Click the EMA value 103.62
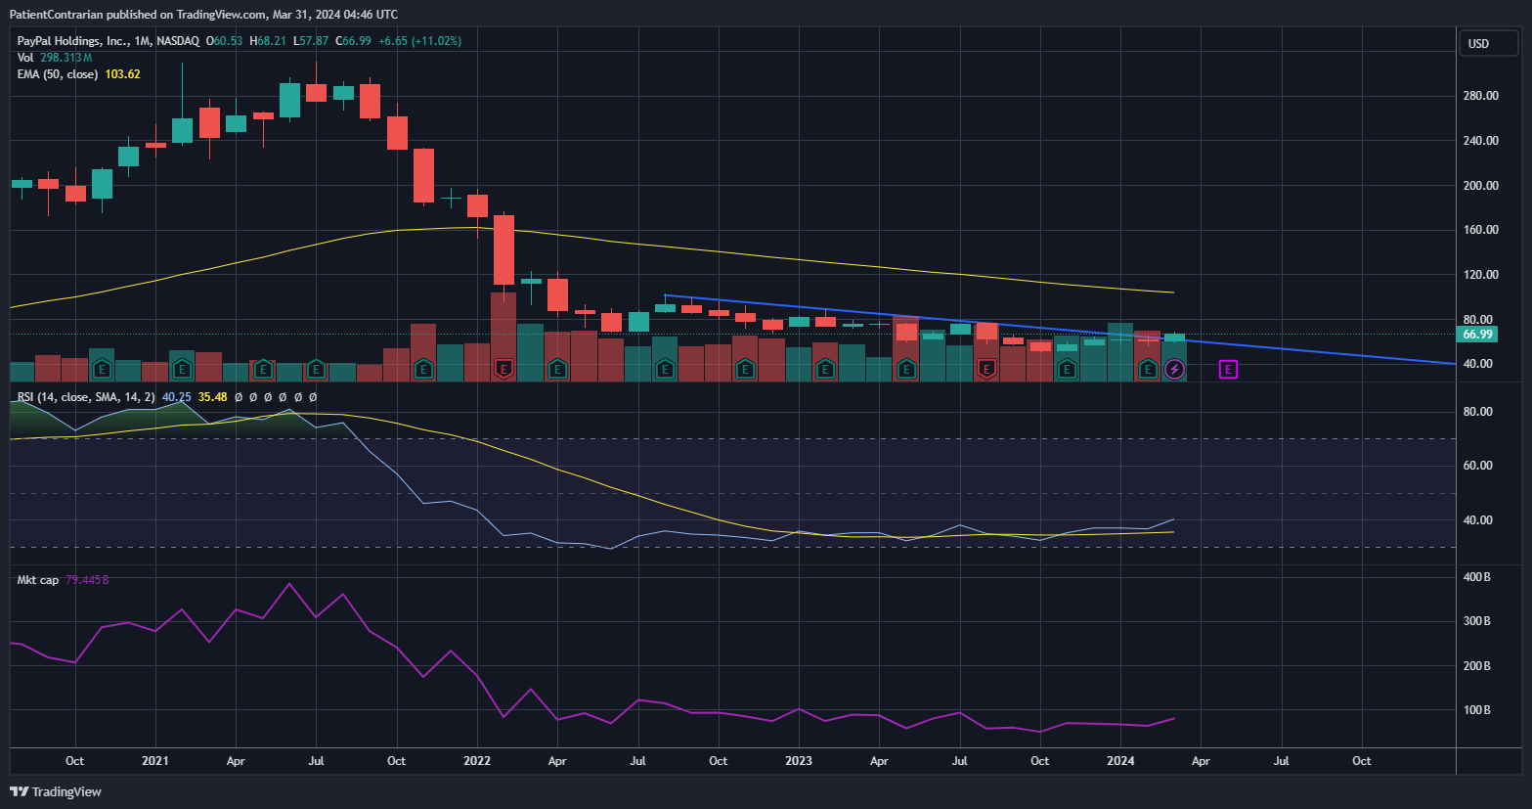 (x=123, y=74)
